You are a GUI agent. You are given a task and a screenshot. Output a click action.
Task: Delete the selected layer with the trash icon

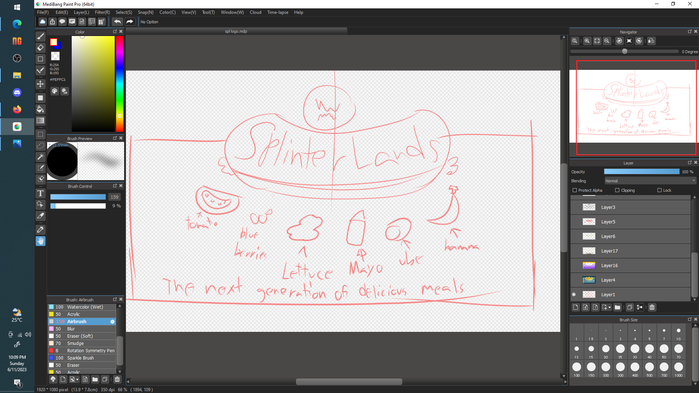(652, 307)
